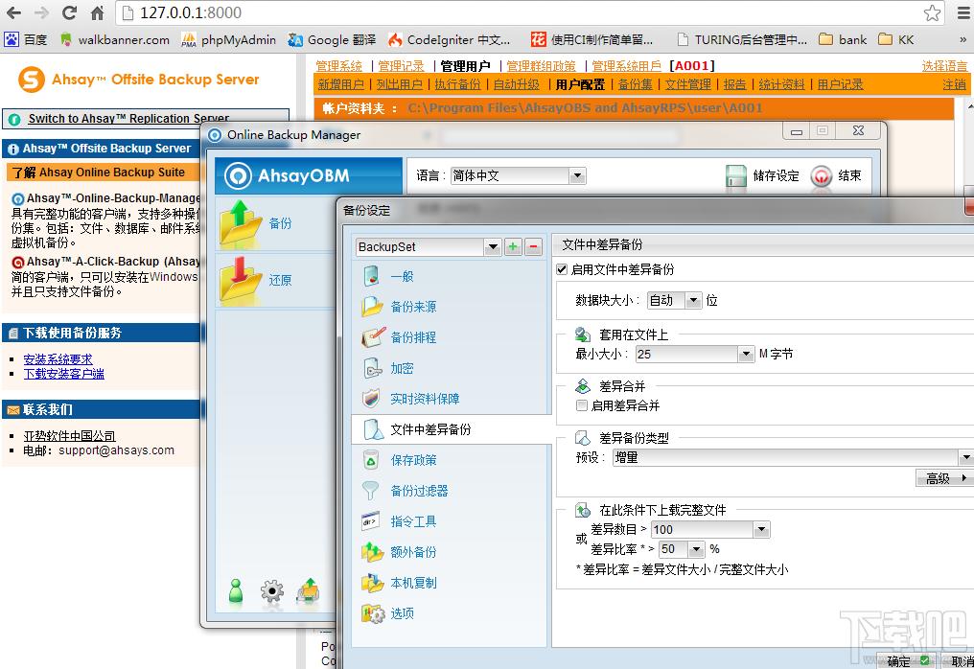Bookmark this page with the star icon
This screenshot has width=974, height=669.
tap(932, 13)
